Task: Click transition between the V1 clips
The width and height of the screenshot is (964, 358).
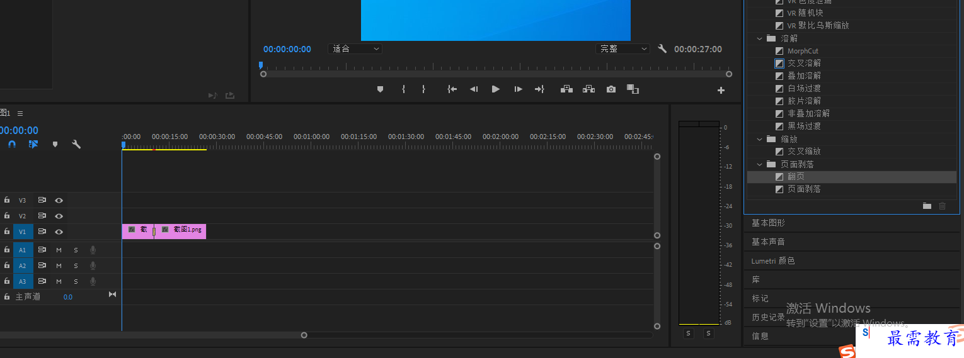Action: (x=154, y=232)
